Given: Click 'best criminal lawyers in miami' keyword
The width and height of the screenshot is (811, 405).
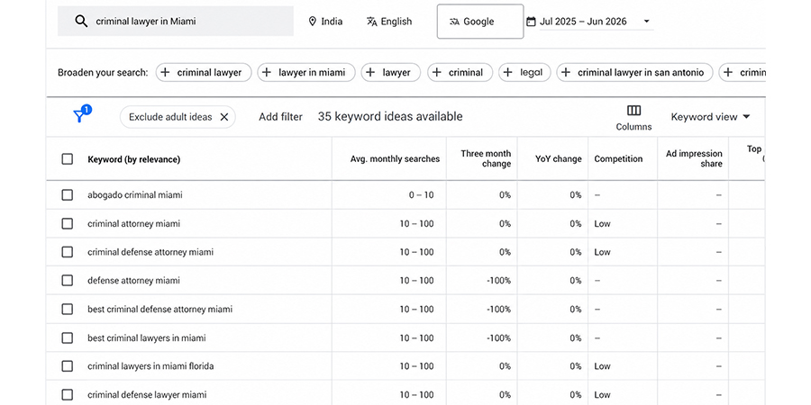Looking at the screenshot, I should coord(147,337).
